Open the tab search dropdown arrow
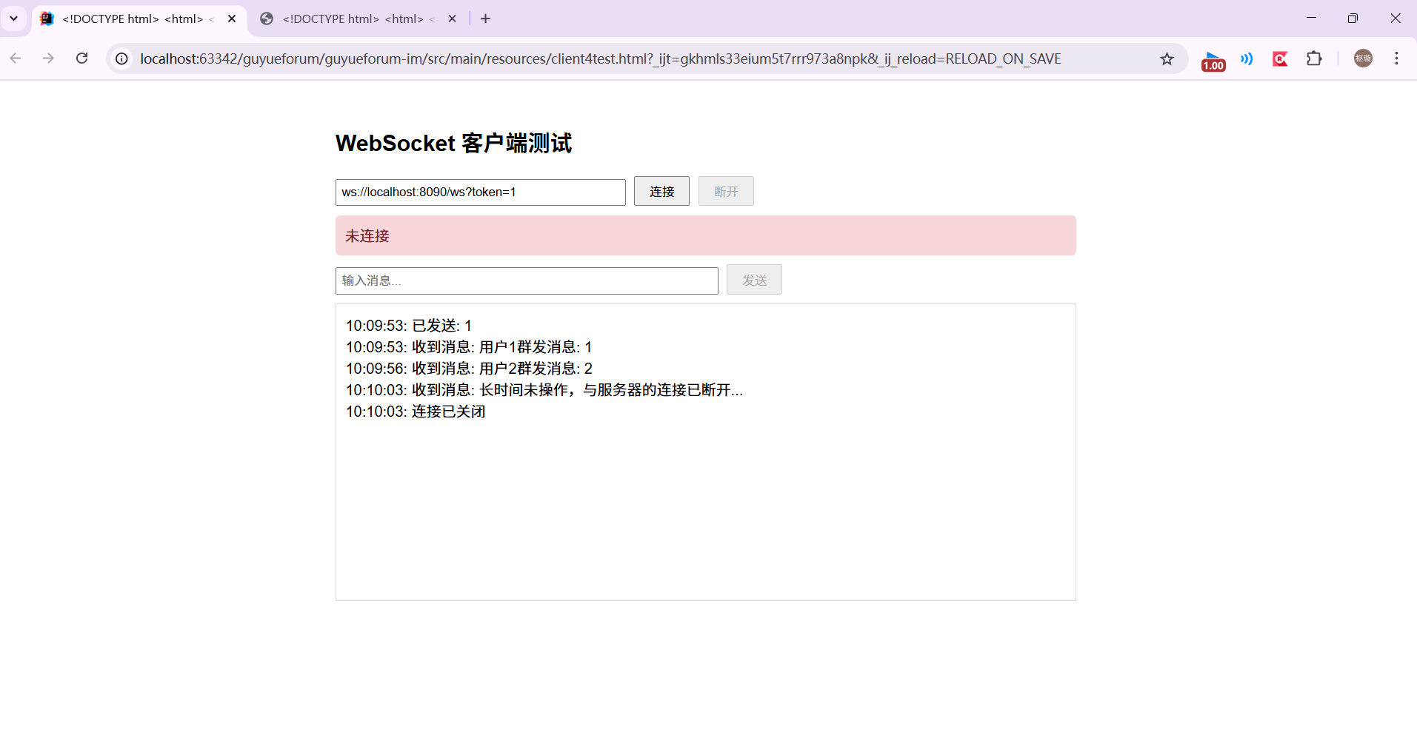 click(x=13, y=19)
